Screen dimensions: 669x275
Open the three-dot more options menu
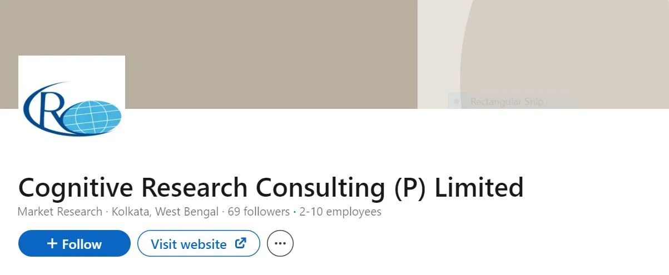280,244
